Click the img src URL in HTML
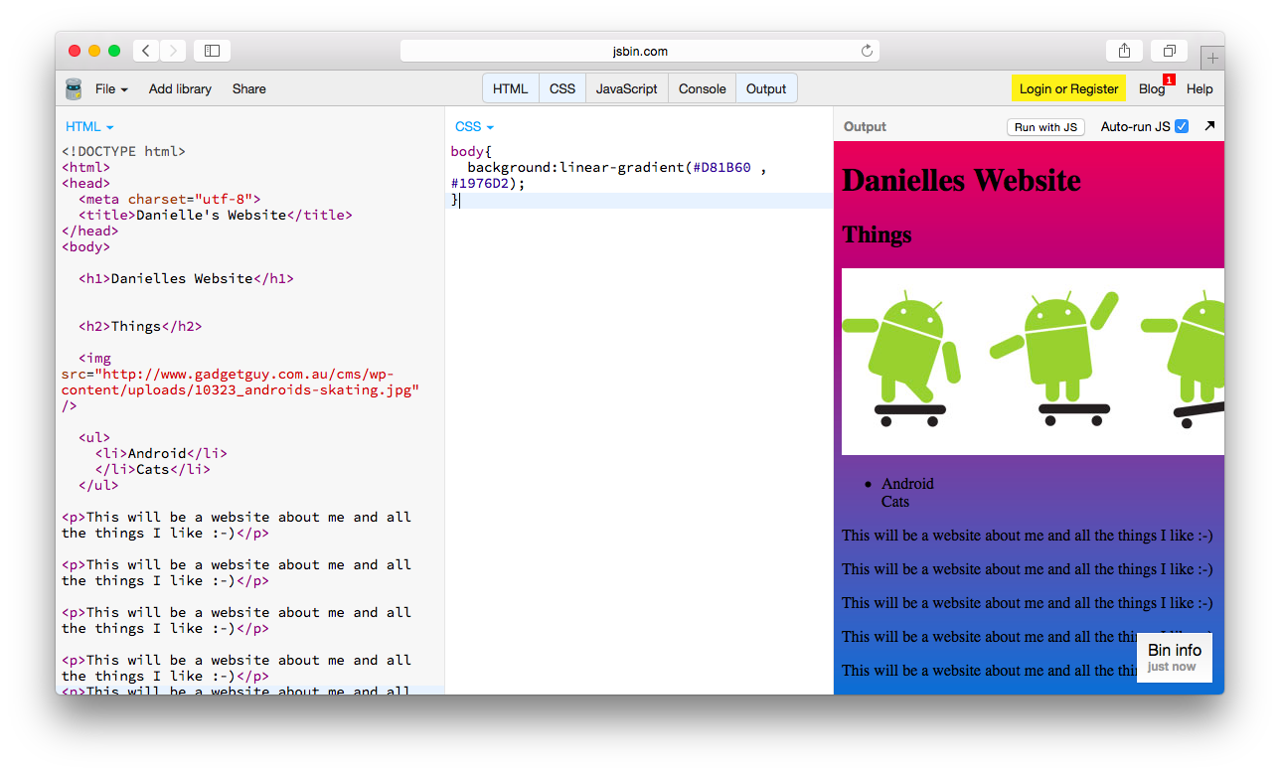Image resolution: width=1280 pixels, height=774 pixels. coord(240,382)
